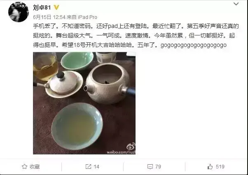Open the 6月15日 12:54 timestamp link

click(49, 17)
